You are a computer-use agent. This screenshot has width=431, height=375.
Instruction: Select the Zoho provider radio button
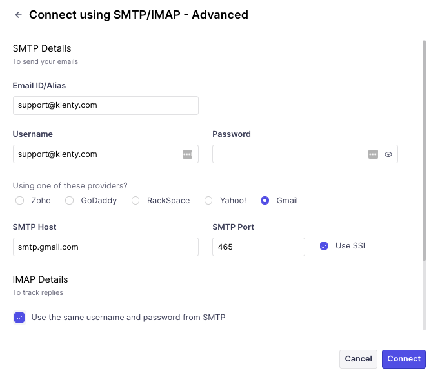click(19, 201)
